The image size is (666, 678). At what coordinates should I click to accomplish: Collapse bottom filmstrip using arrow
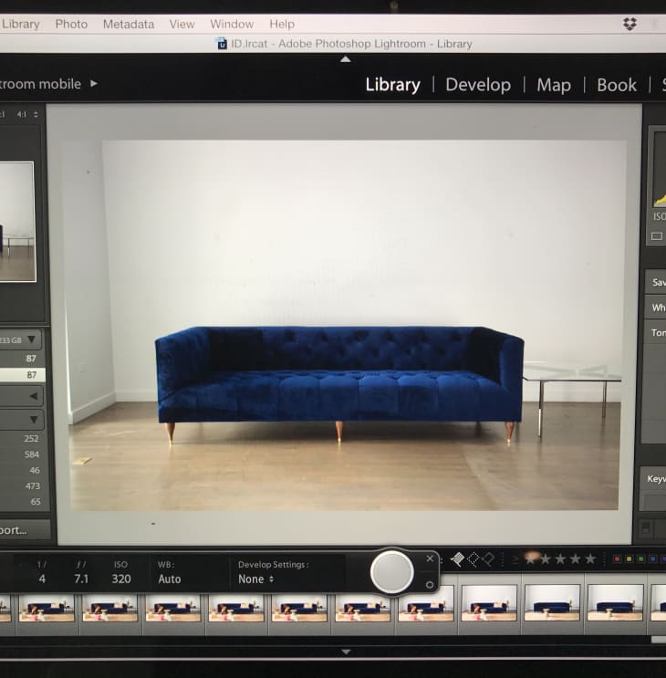(345, 652)
